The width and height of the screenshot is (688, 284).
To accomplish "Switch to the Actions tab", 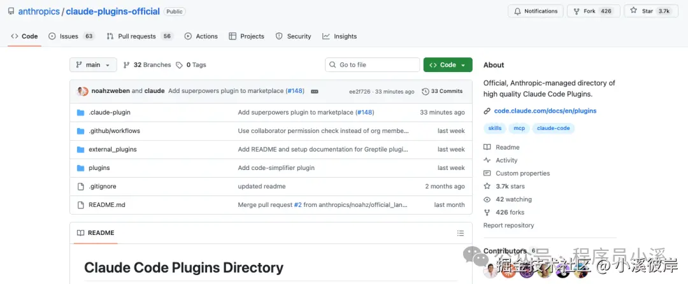I will [x=201, y=36].
